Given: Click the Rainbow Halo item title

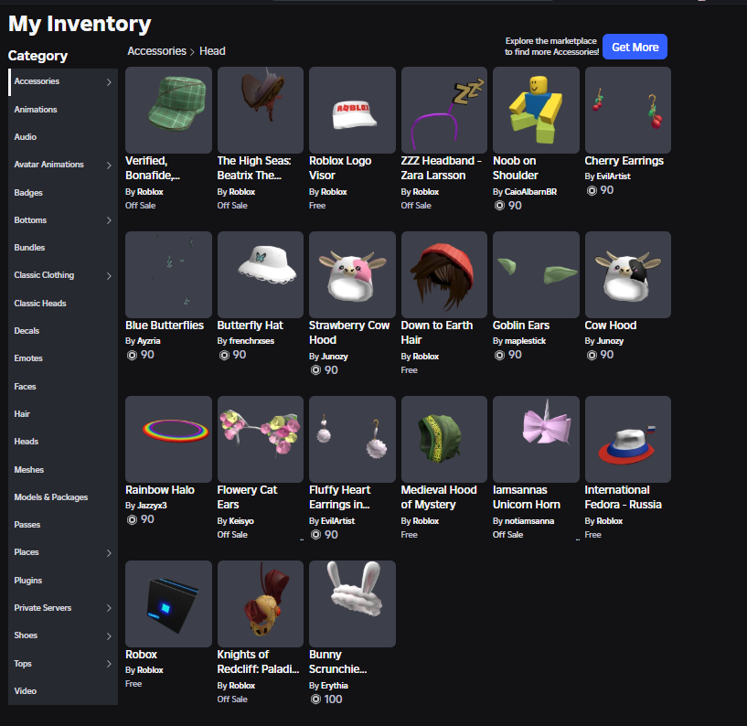Looking at the screenshot, I should pyautogui.click(x=160, y=490).
